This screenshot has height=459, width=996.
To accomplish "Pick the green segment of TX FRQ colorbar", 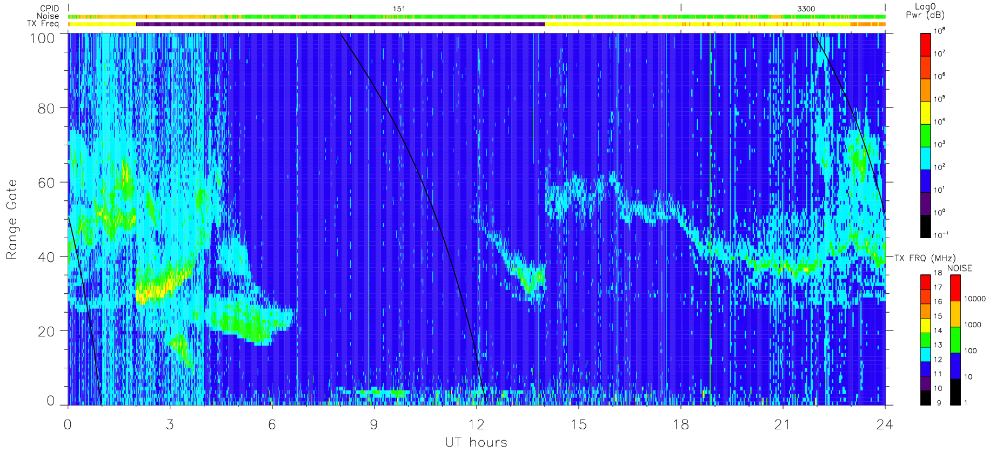I will tap(926, 340).
